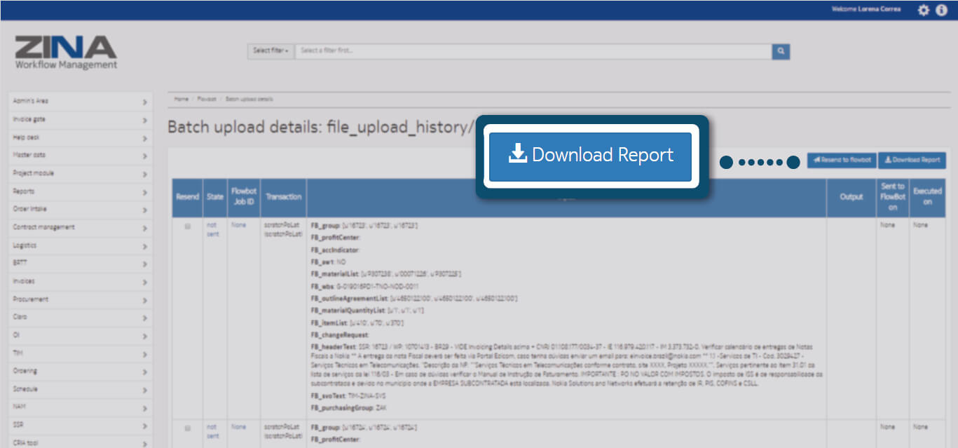Expand the Admin's Area sidebar section

81,102
